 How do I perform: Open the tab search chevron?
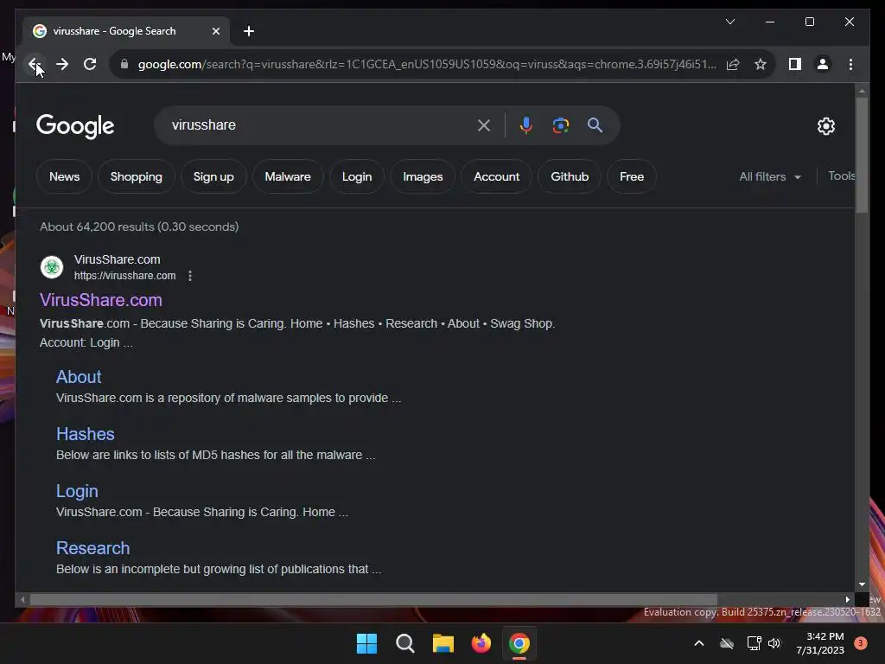click(x=729, y=22)
